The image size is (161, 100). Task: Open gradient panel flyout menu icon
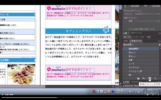click(159, 33)
